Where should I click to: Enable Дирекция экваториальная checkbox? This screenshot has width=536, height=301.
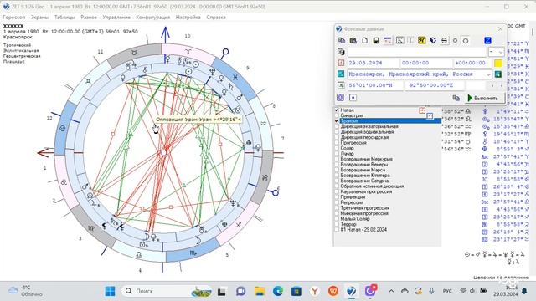point(337,126)
